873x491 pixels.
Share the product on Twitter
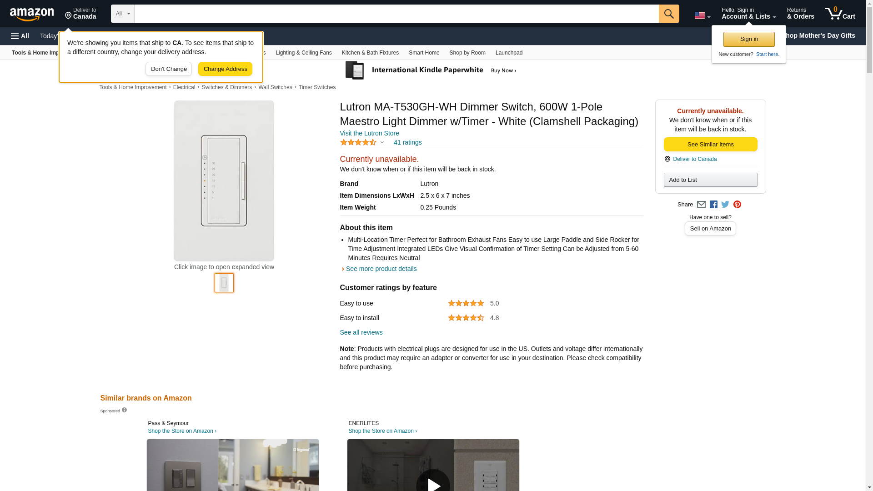pyautogui.click(x=725, y=205)
